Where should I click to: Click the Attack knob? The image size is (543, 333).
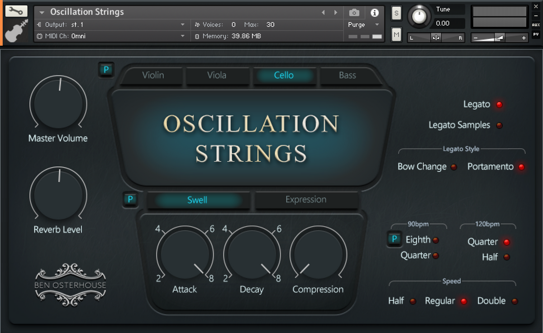(x=185, y=254)
